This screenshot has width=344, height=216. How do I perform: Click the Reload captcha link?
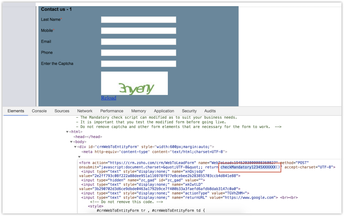[109, 98]
